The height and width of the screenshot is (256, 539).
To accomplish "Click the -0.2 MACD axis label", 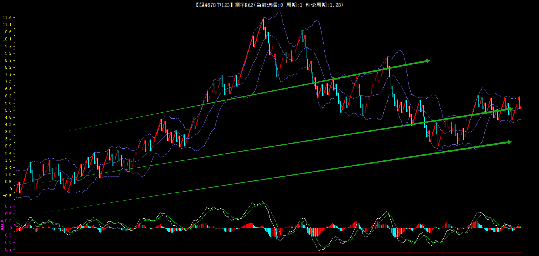I will click(x=8, y=235).
